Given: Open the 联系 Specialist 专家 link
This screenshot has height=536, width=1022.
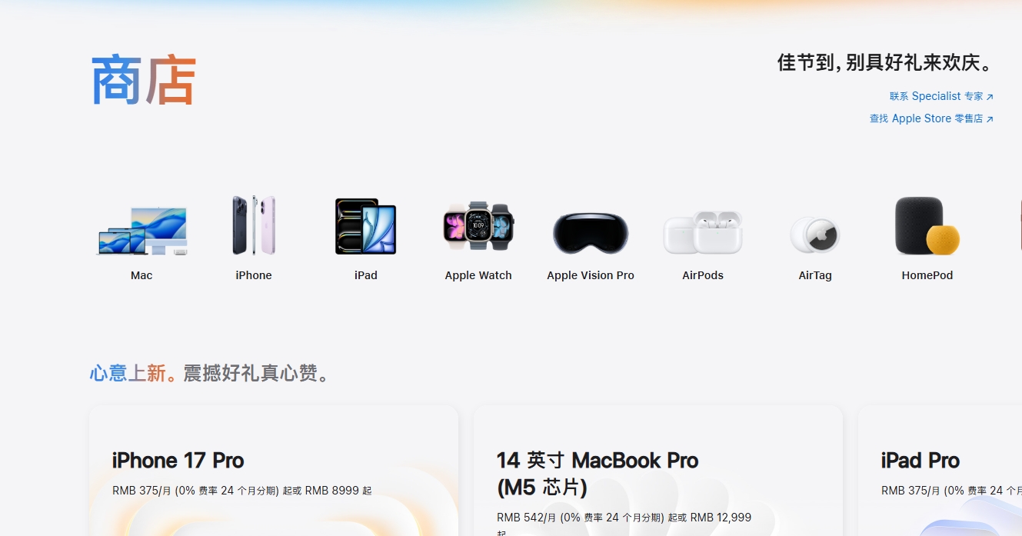Looking at the screenshot, I should (941, 96).
